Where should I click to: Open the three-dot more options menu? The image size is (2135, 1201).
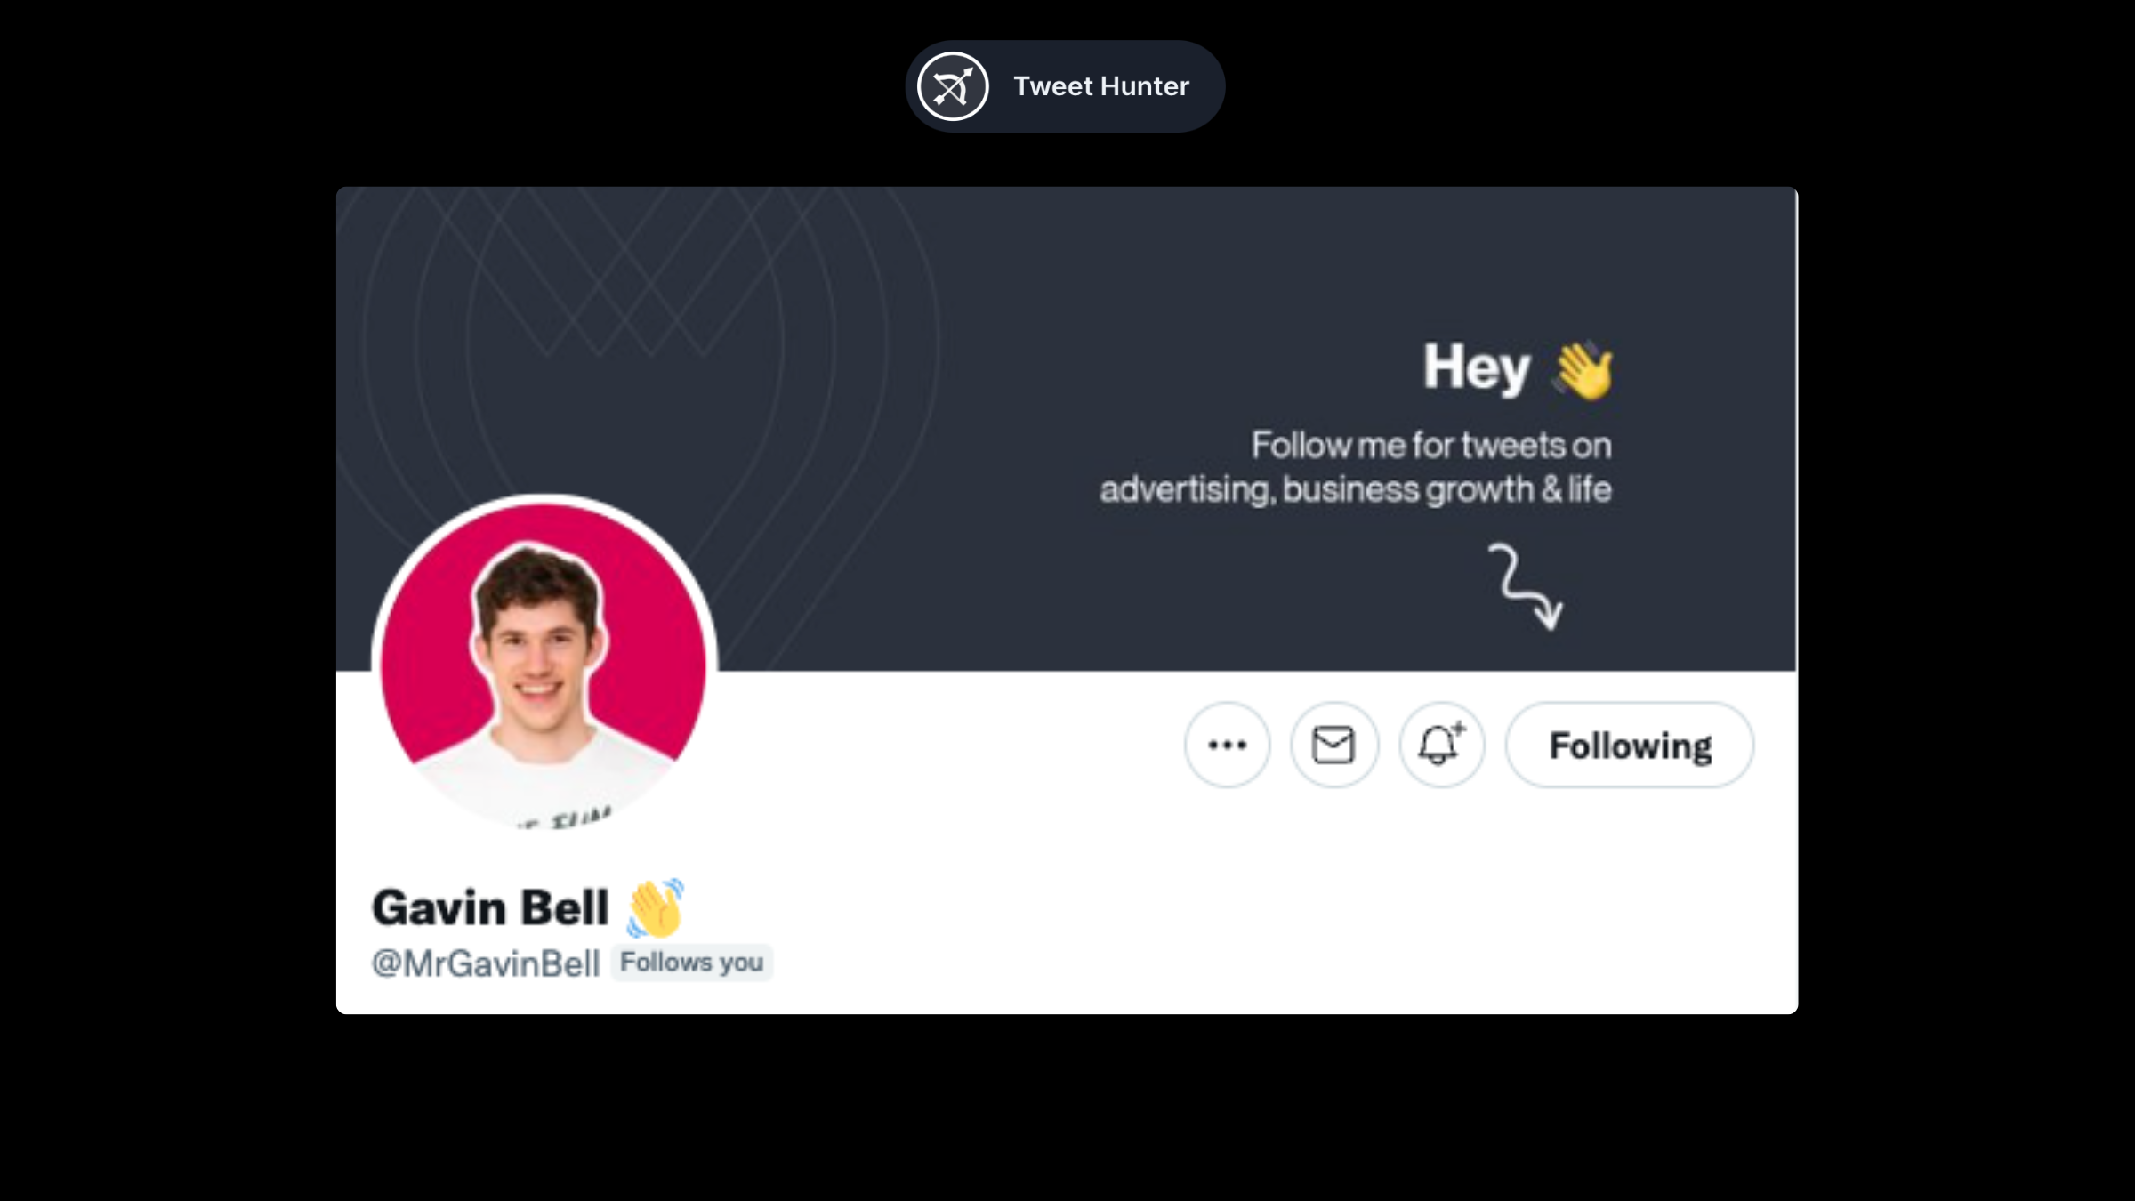pos(1227,745)
